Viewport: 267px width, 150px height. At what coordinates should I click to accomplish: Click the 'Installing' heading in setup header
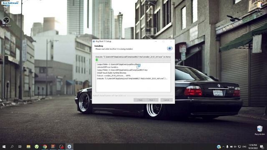tap(99, 46)
